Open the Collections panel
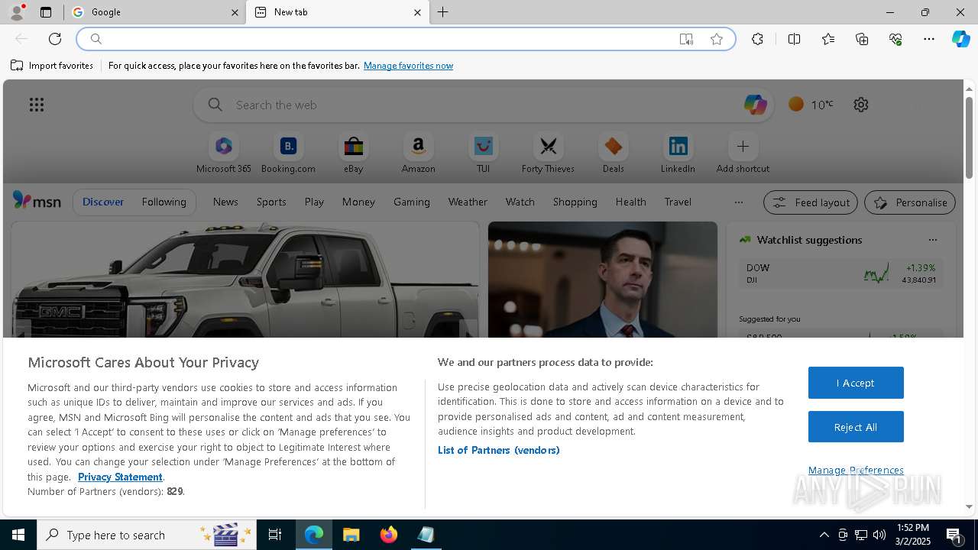The height and width of the screenshot is (550, 978). coord(862,39)
